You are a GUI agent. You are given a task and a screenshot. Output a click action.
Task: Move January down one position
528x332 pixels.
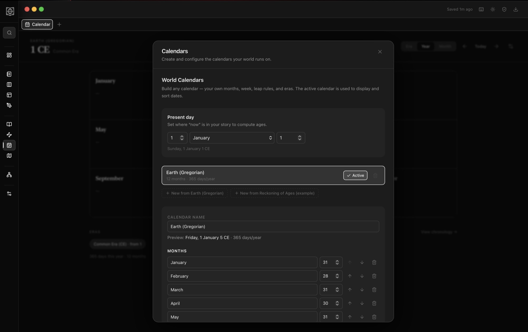[x=362, y=262]
